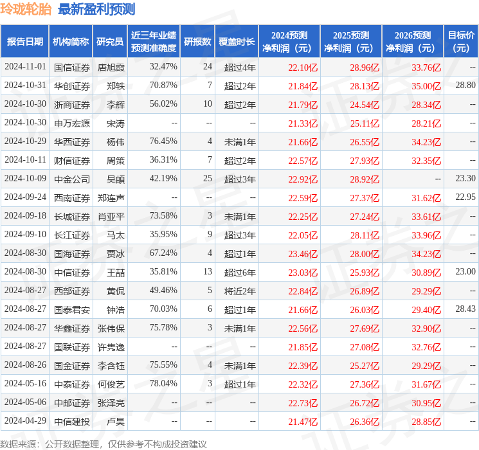
Task: Click accuracy value 76.45%
Action: (x=163, y=141)
